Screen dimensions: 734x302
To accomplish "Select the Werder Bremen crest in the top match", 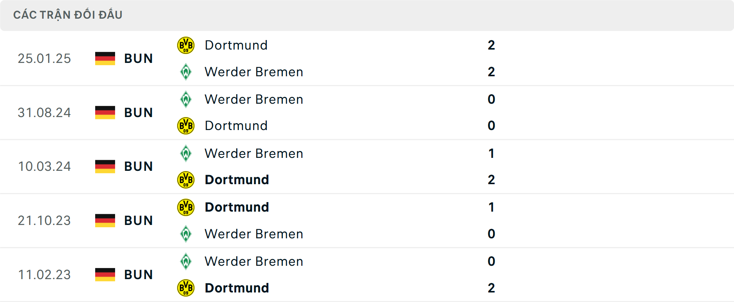I will [x=186, y=72].
